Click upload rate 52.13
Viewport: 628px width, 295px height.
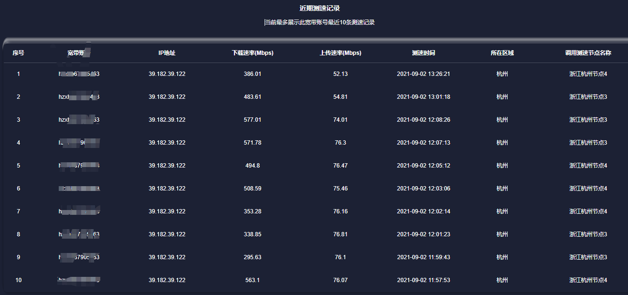click(x=341, y=74)
